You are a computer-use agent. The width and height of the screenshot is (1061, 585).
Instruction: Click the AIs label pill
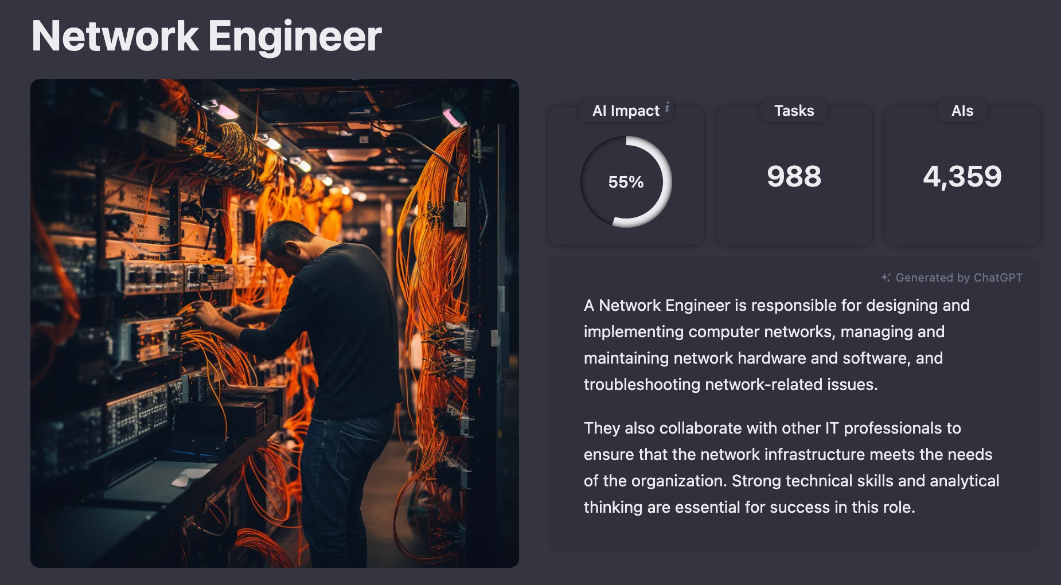[x=962, y=111]
